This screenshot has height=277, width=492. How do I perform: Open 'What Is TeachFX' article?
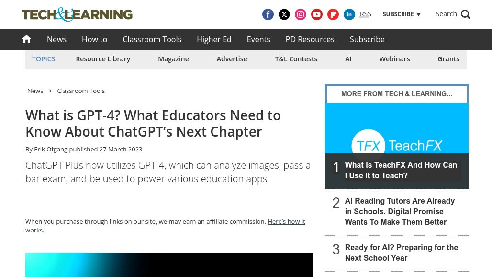tap(401, 170)
